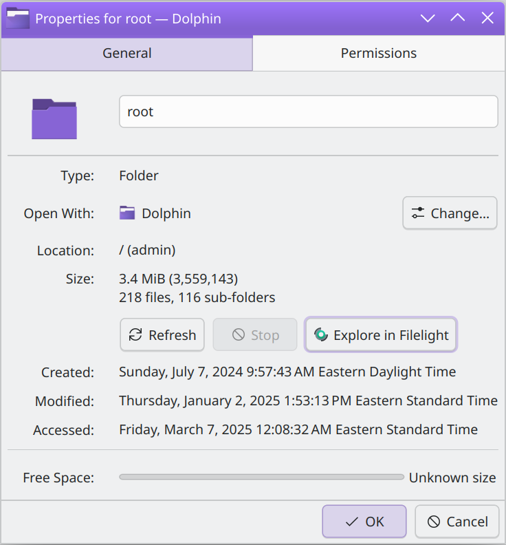Click the Location value "/ (admin)"
The width and height of the screenshot is (506, 545).
point(147,250)
